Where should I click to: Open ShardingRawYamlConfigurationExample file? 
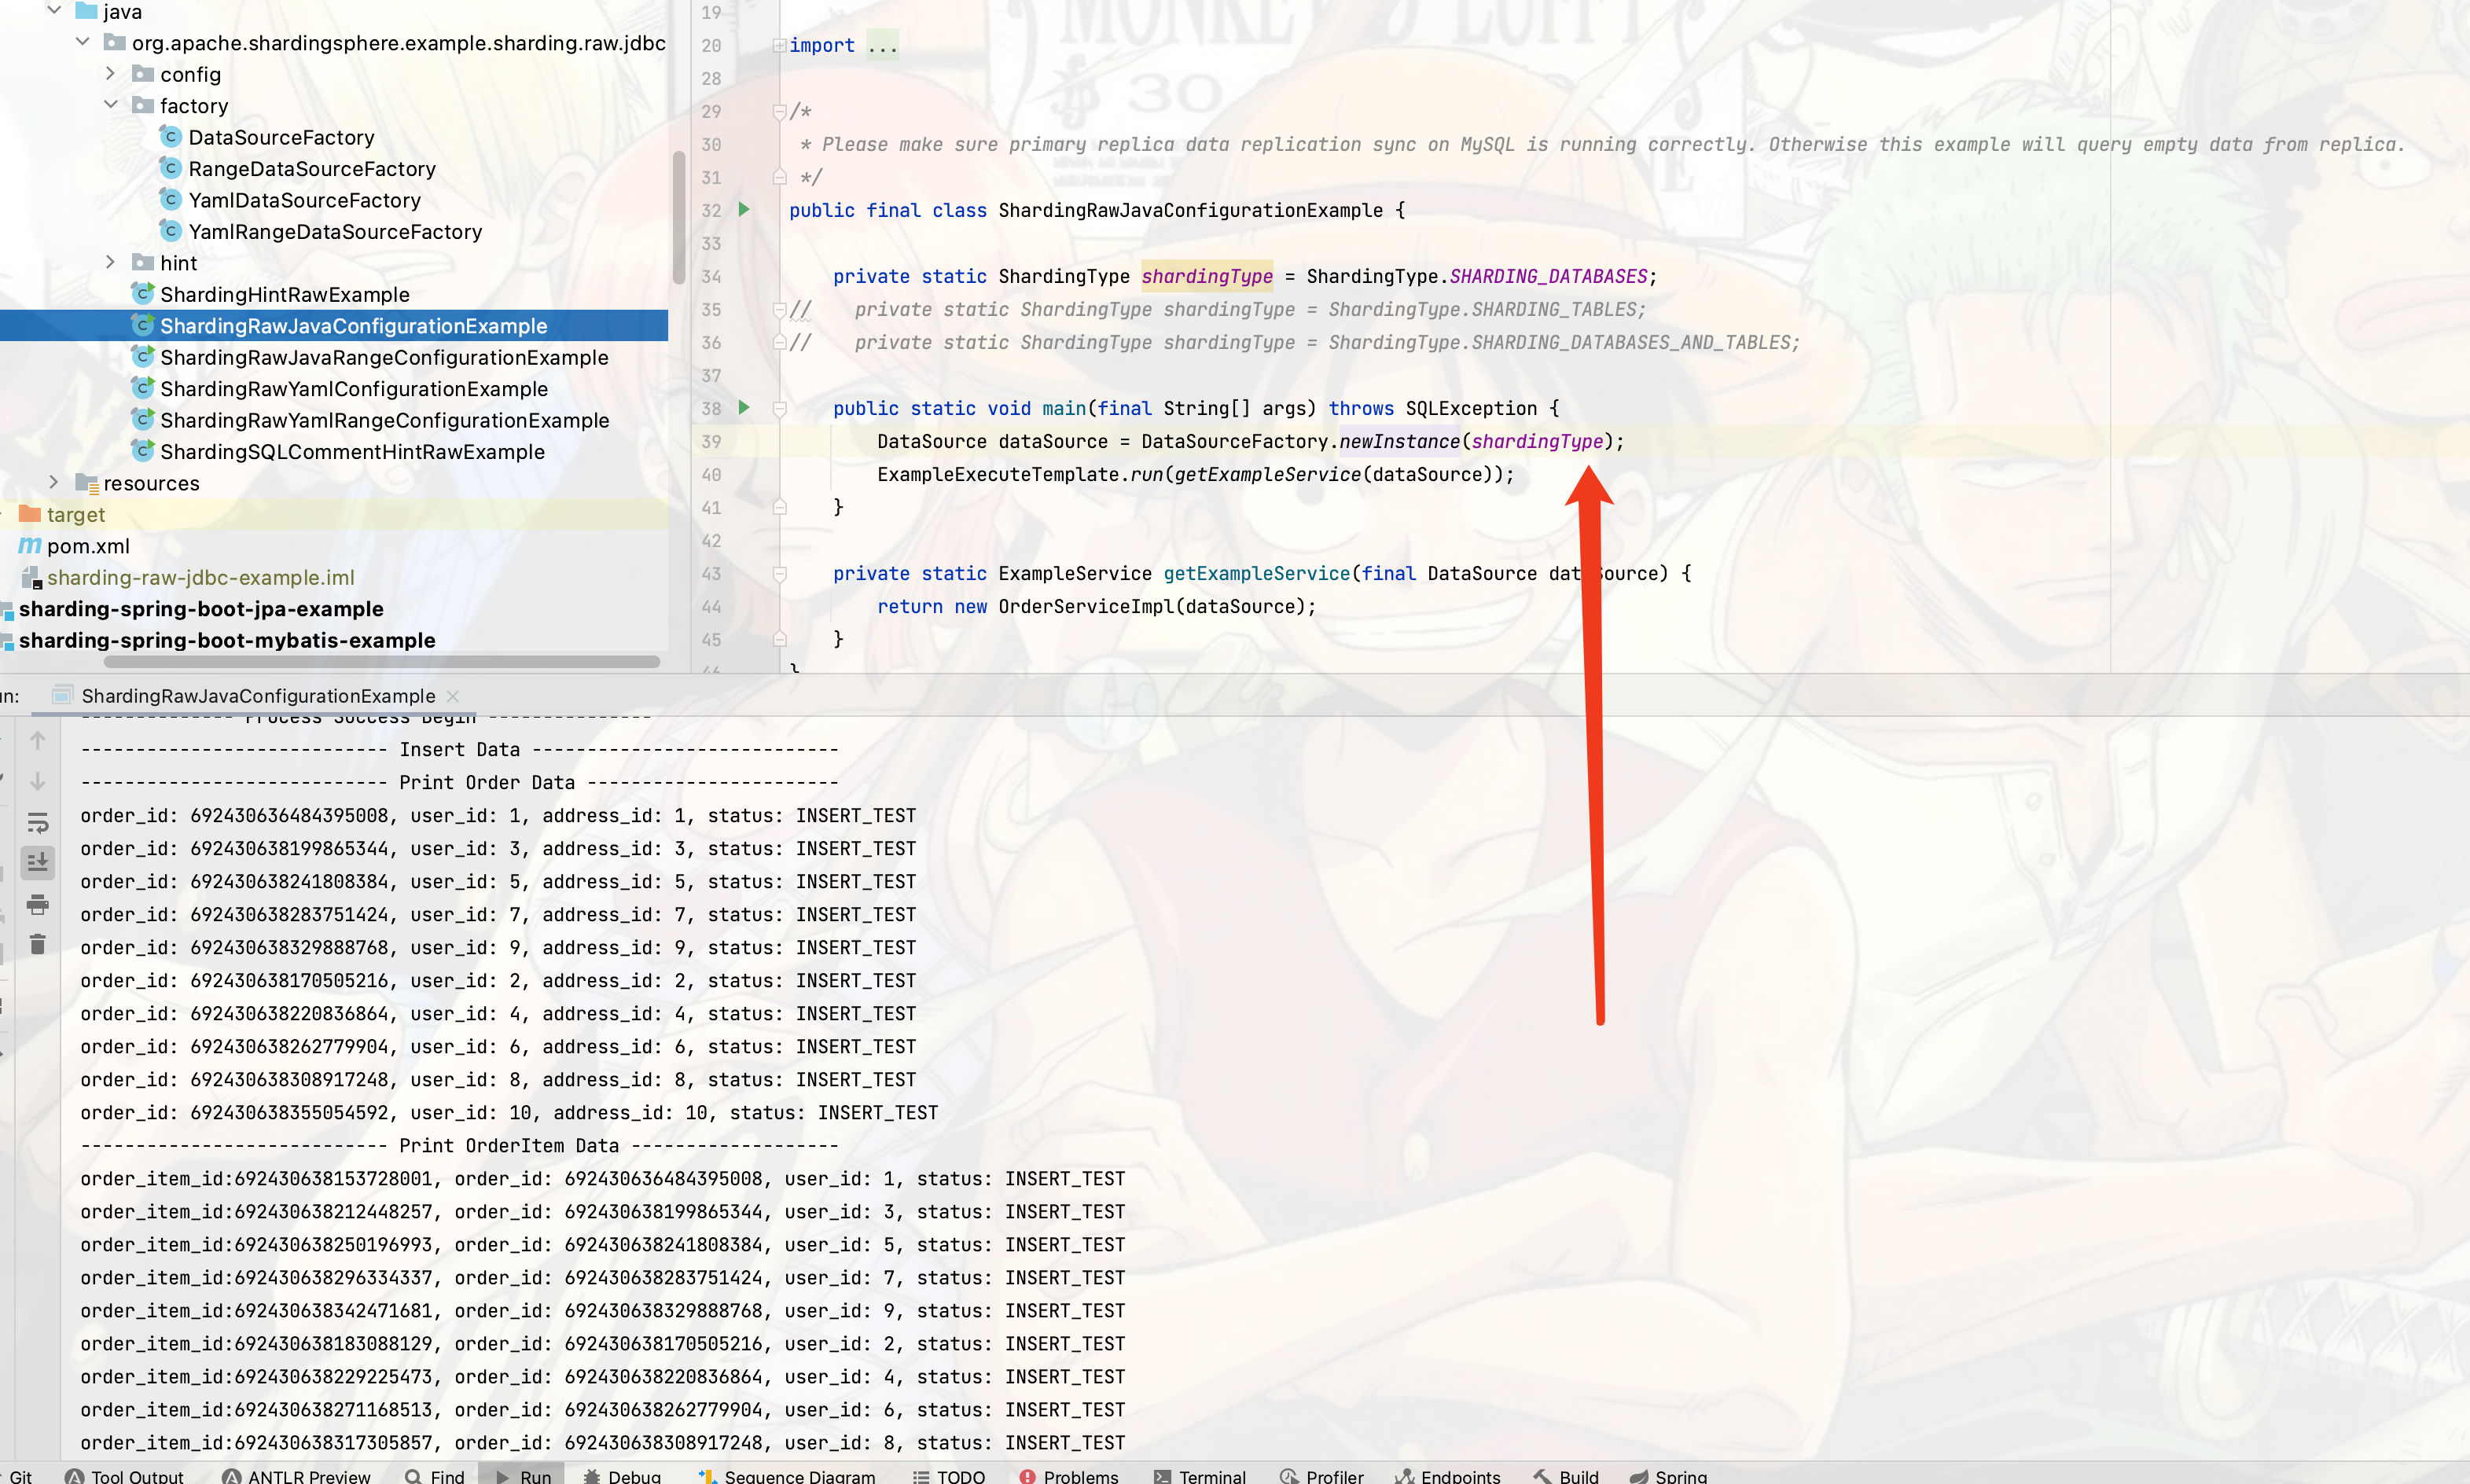353,389
